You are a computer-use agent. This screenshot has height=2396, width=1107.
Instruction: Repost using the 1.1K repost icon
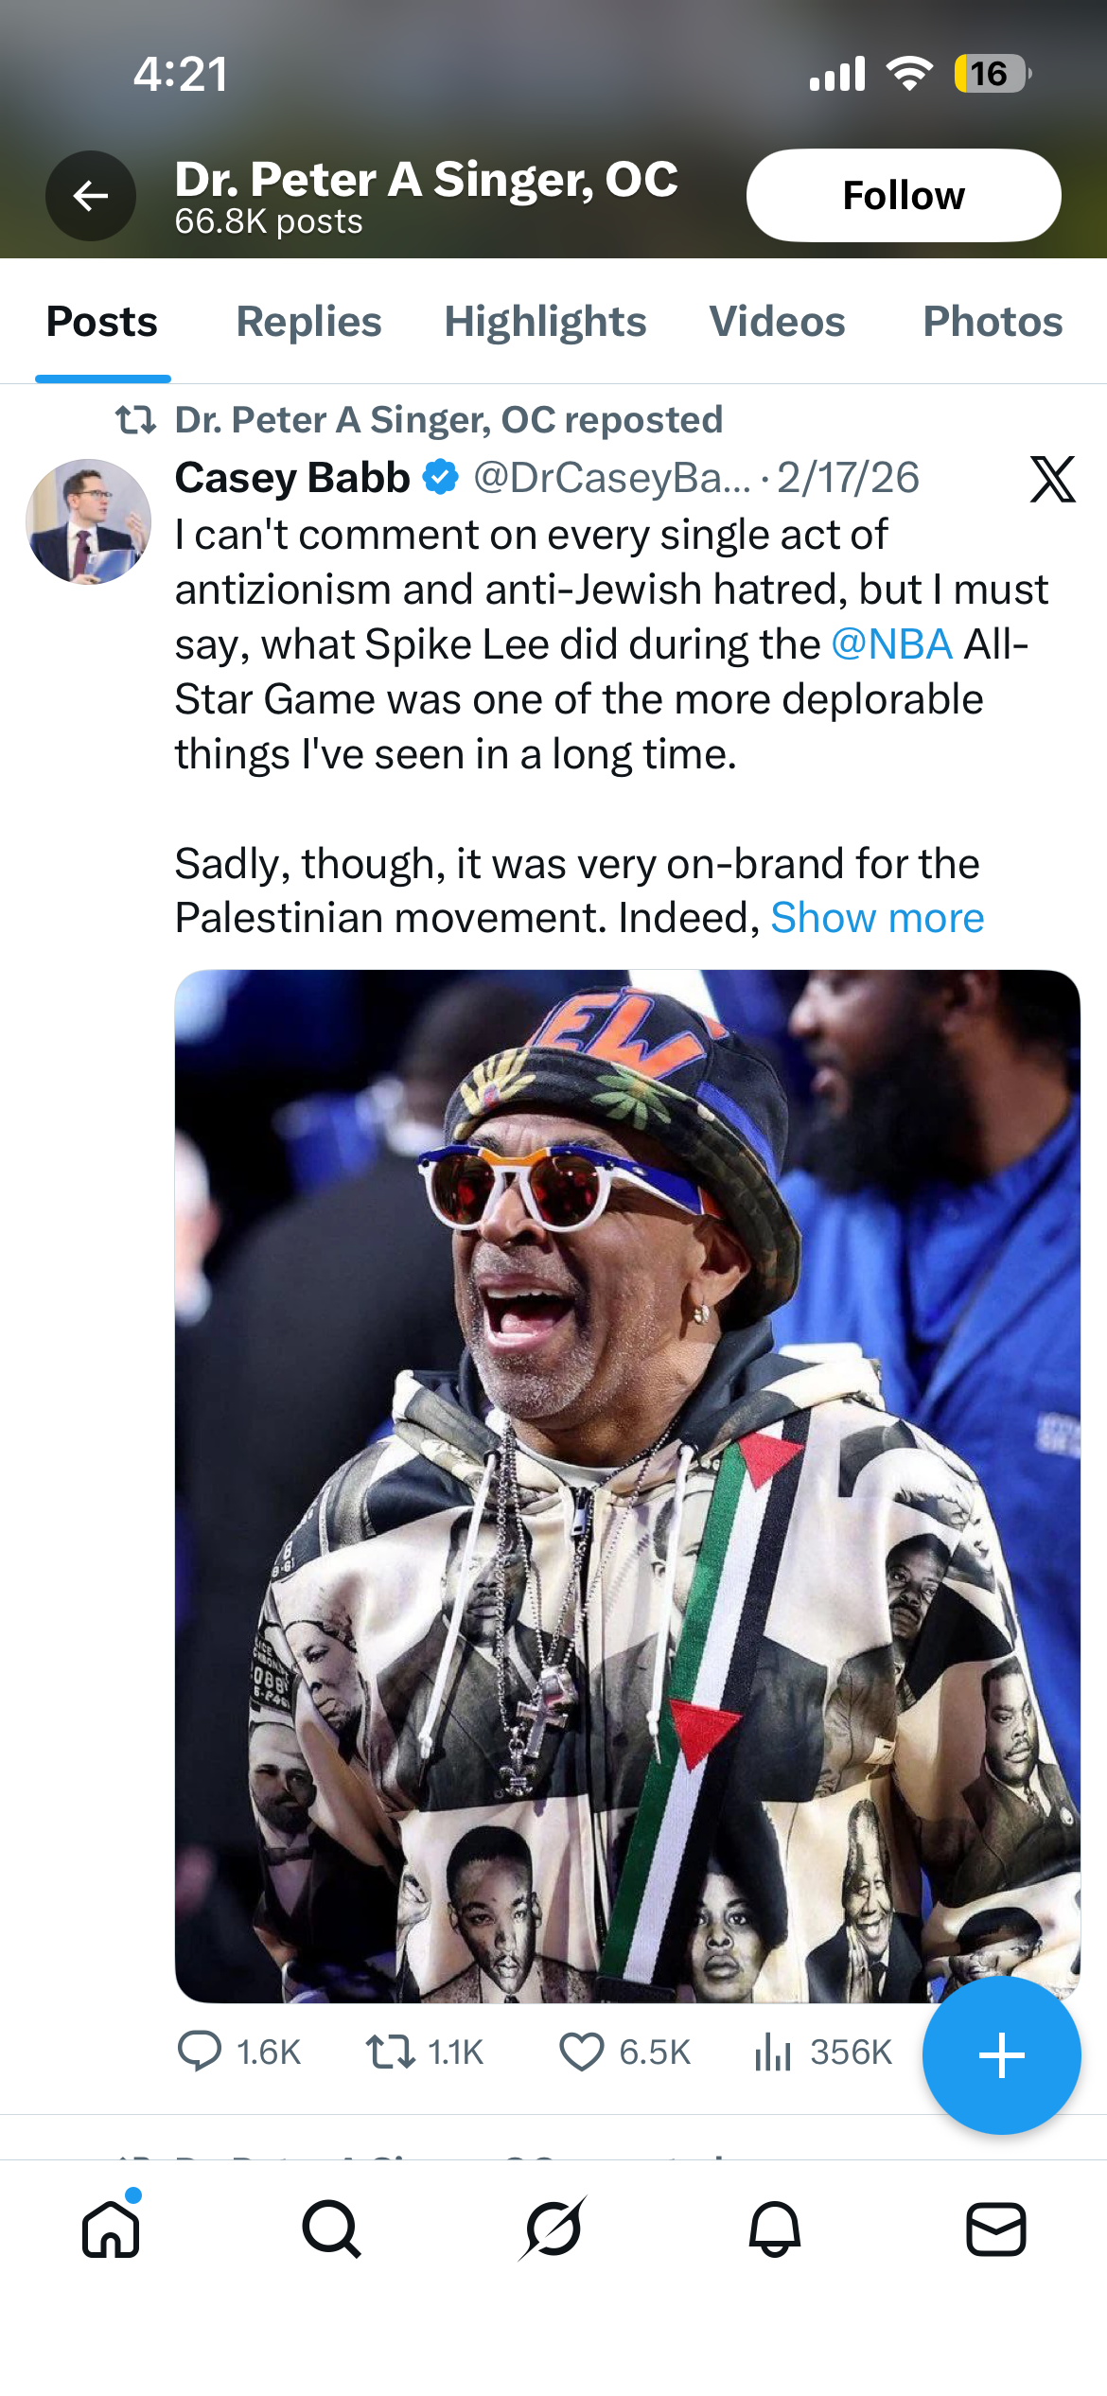point(390,2052)
